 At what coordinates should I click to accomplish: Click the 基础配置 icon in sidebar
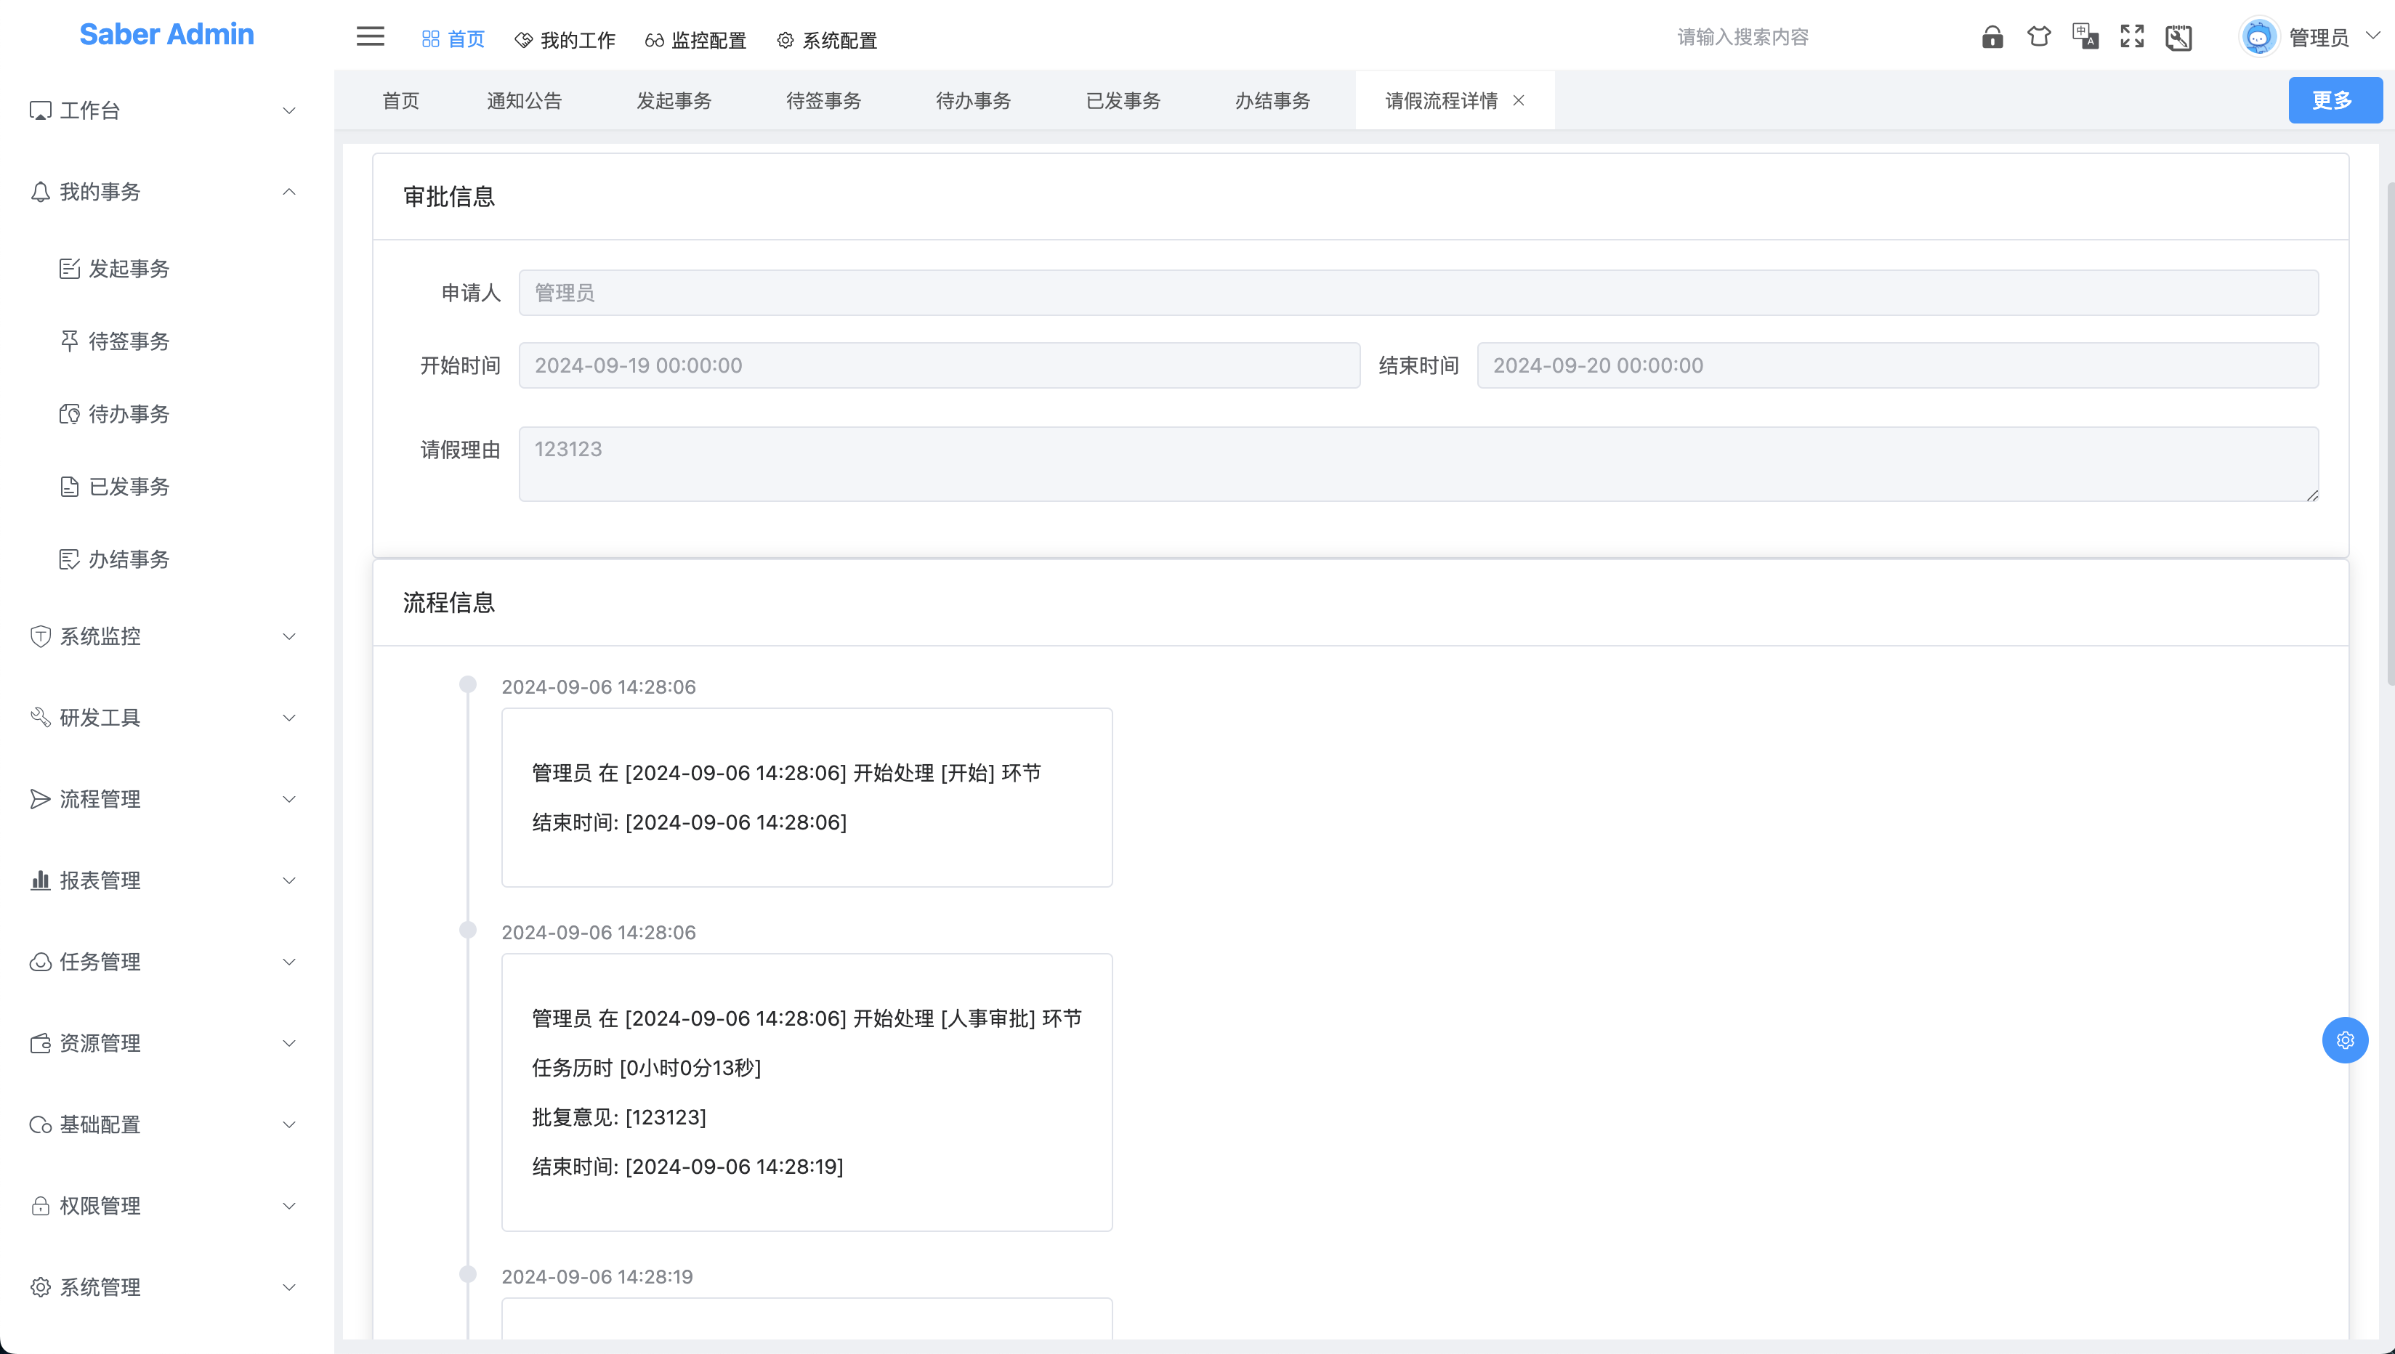(x=40, y=1124)
